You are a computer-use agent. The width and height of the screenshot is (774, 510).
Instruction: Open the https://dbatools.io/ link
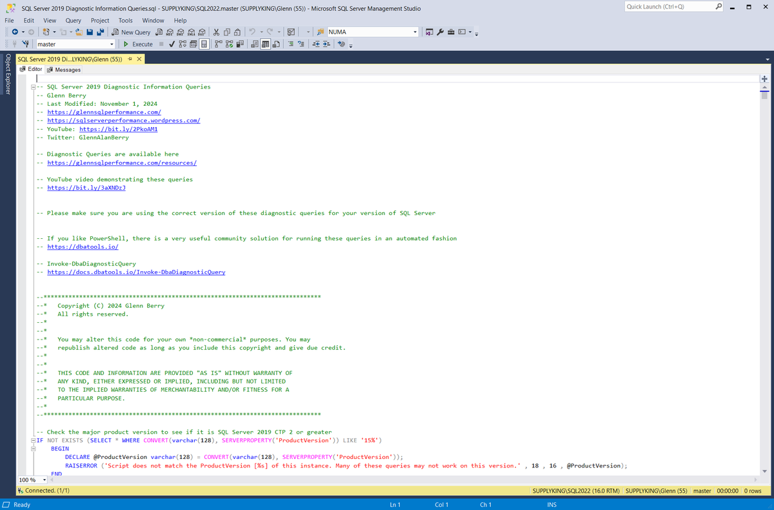[x=83, y=247]
